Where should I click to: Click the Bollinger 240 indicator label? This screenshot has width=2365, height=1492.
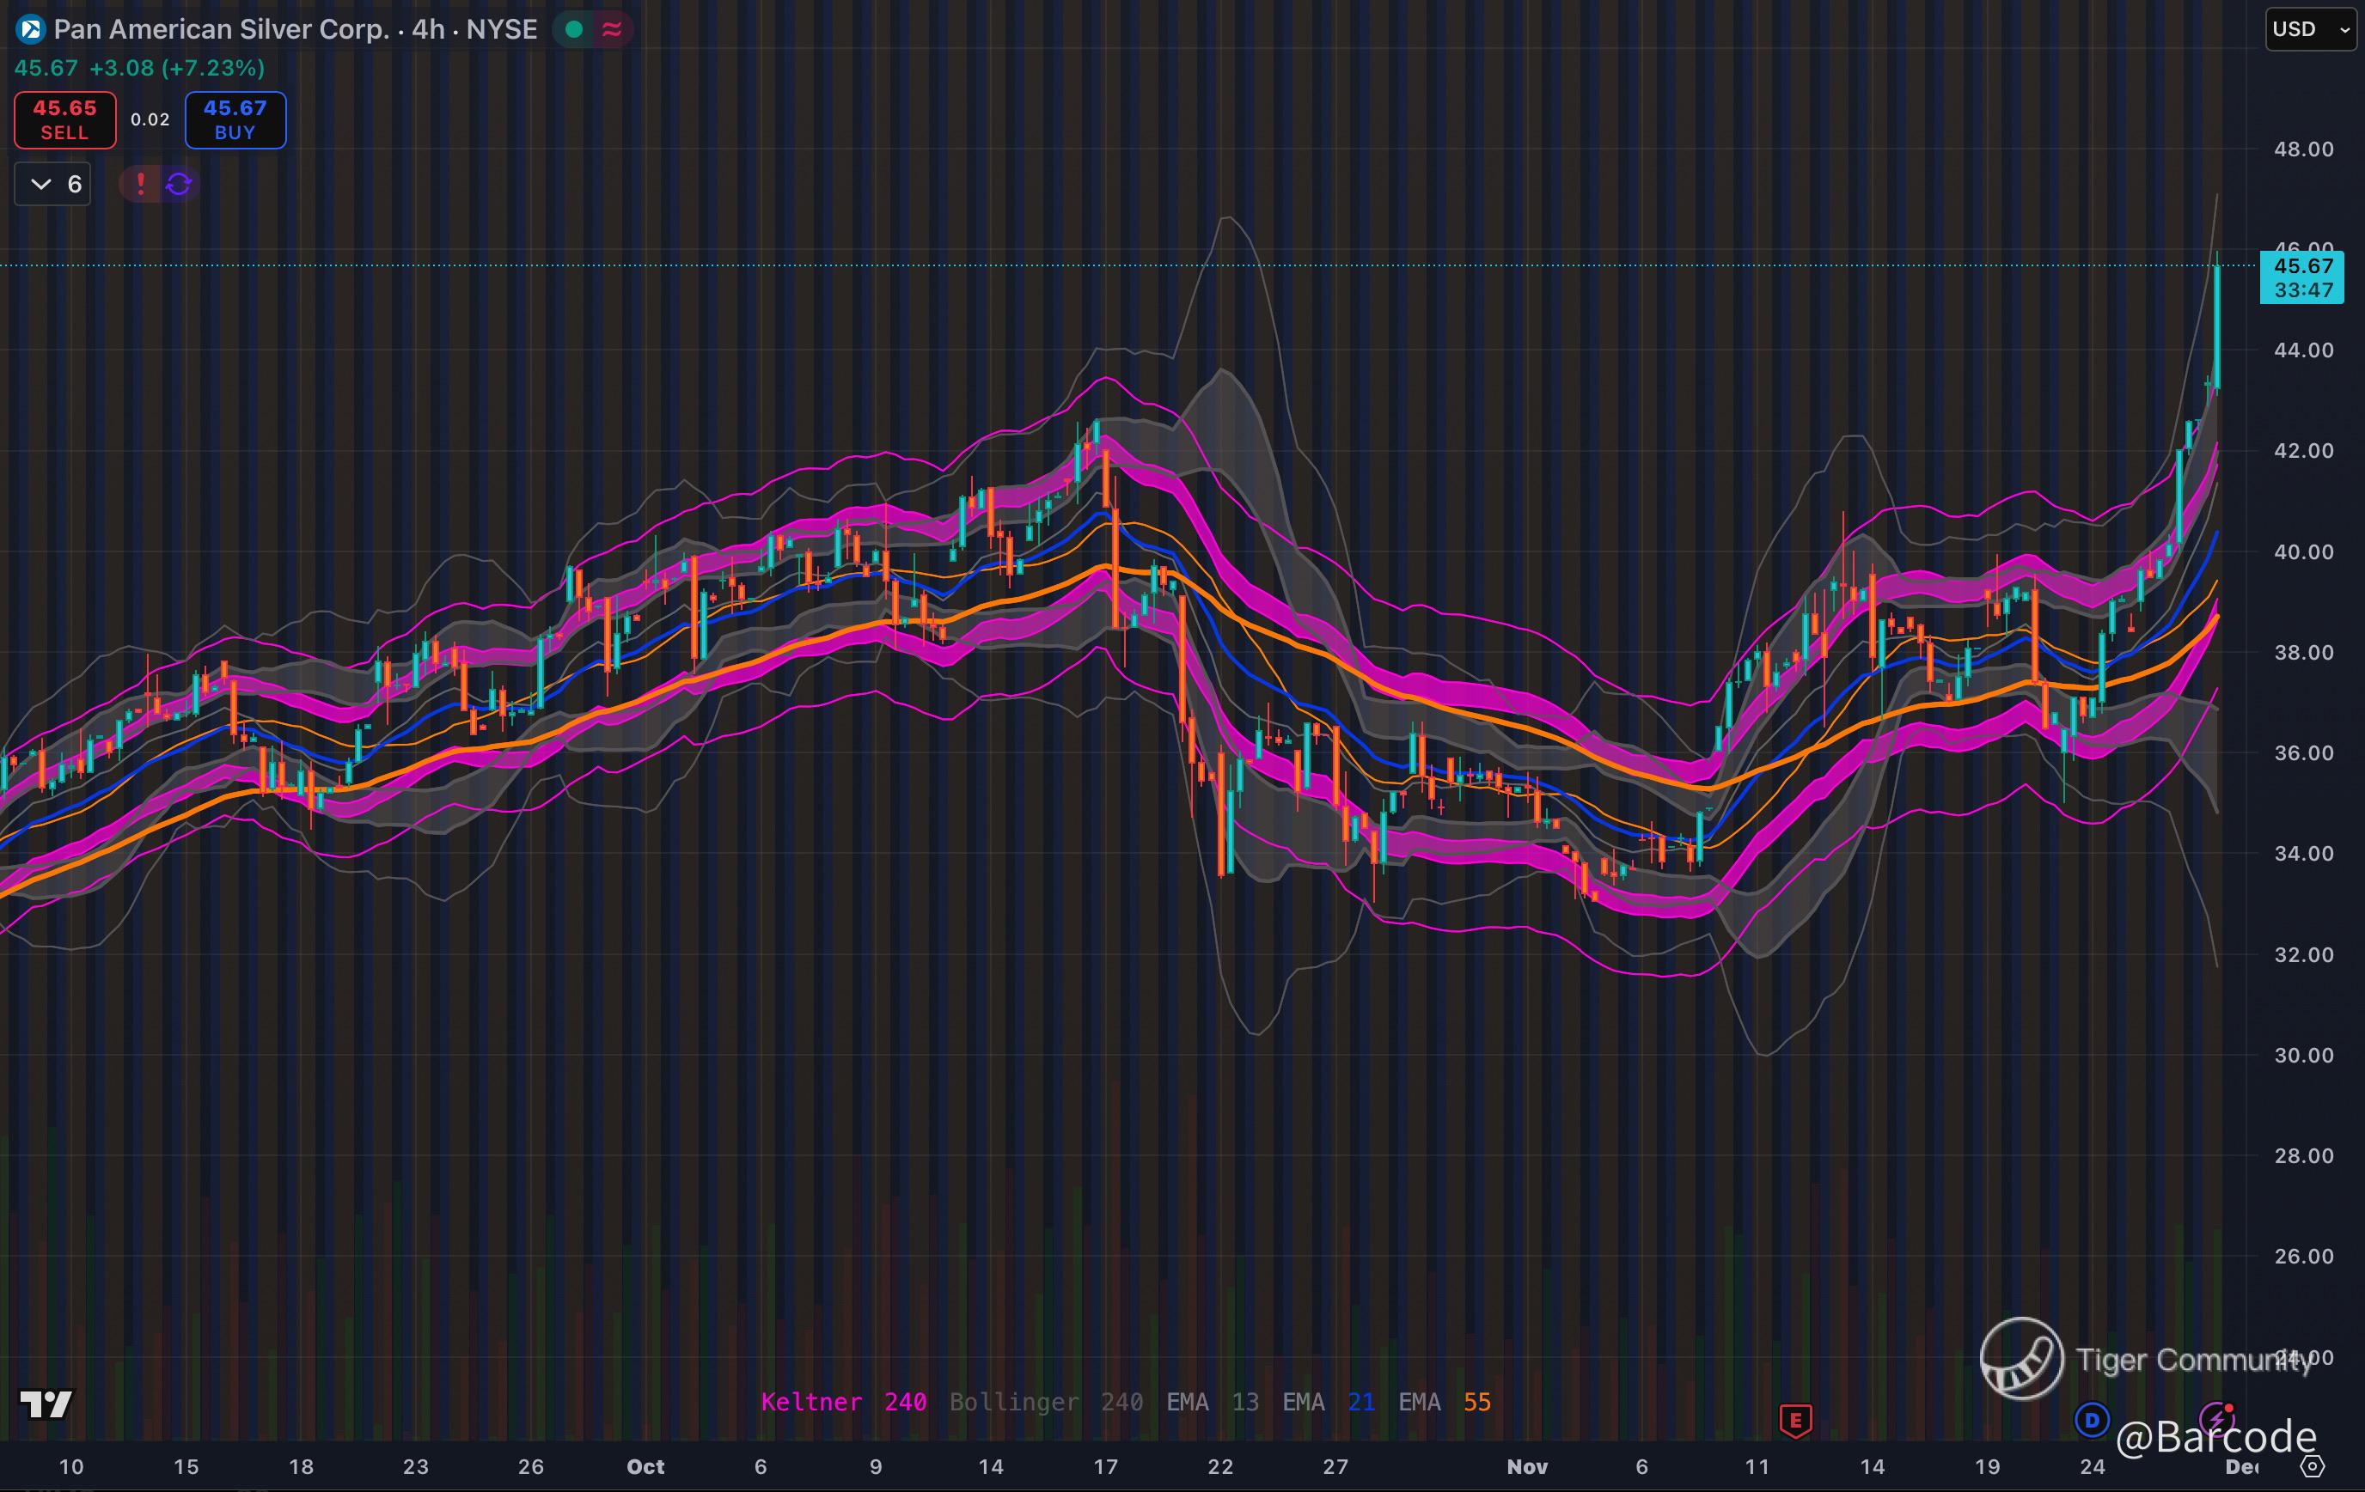point(1045,1402)
